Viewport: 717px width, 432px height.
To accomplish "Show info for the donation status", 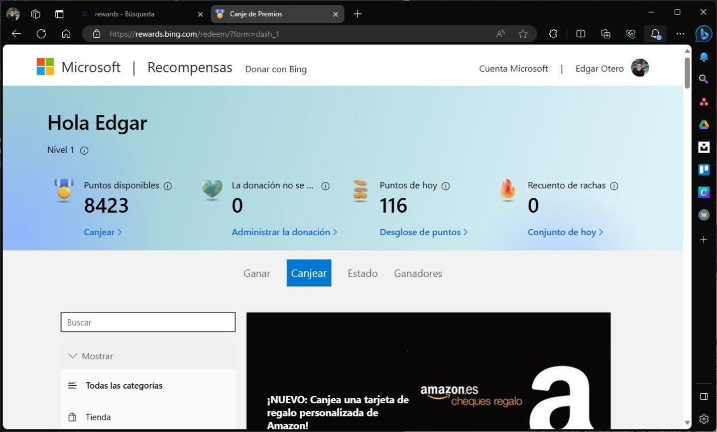I will tap(325, 186).
